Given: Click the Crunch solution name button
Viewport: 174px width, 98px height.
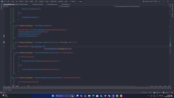Looking at the screenshot, I should [80, 1].
